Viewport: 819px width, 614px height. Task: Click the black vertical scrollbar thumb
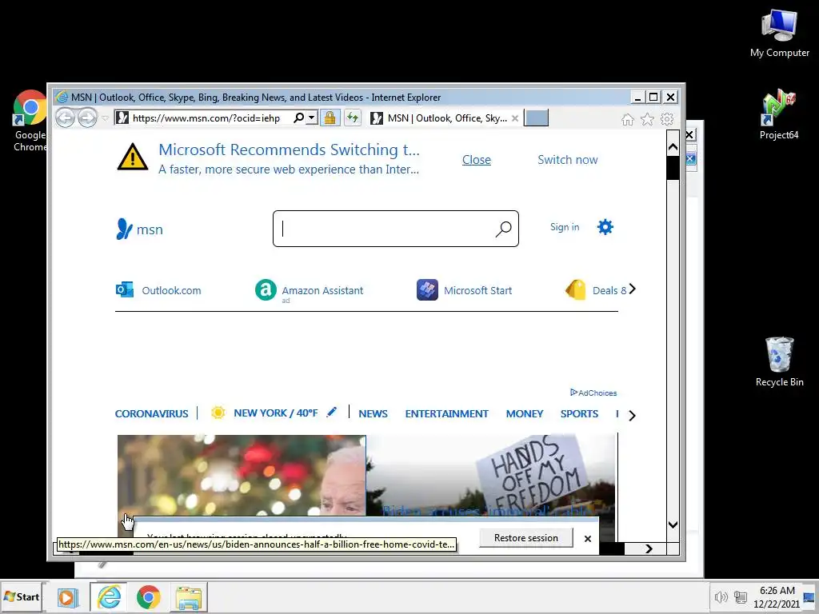(x=673, y=168)
